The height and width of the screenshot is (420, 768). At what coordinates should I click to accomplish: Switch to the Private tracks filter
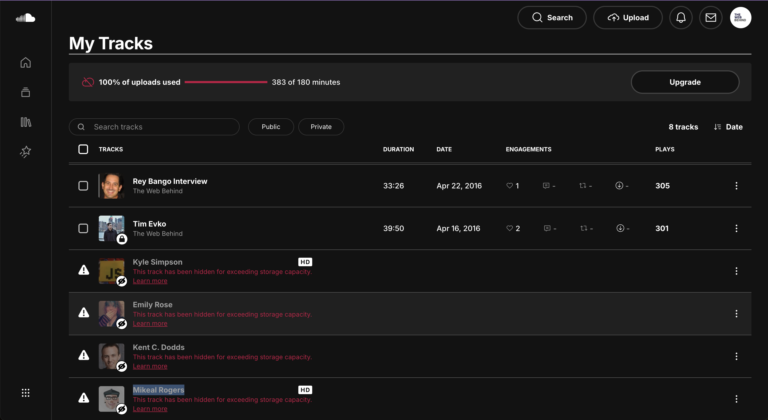pyautogui.click(x=321, y=127)
